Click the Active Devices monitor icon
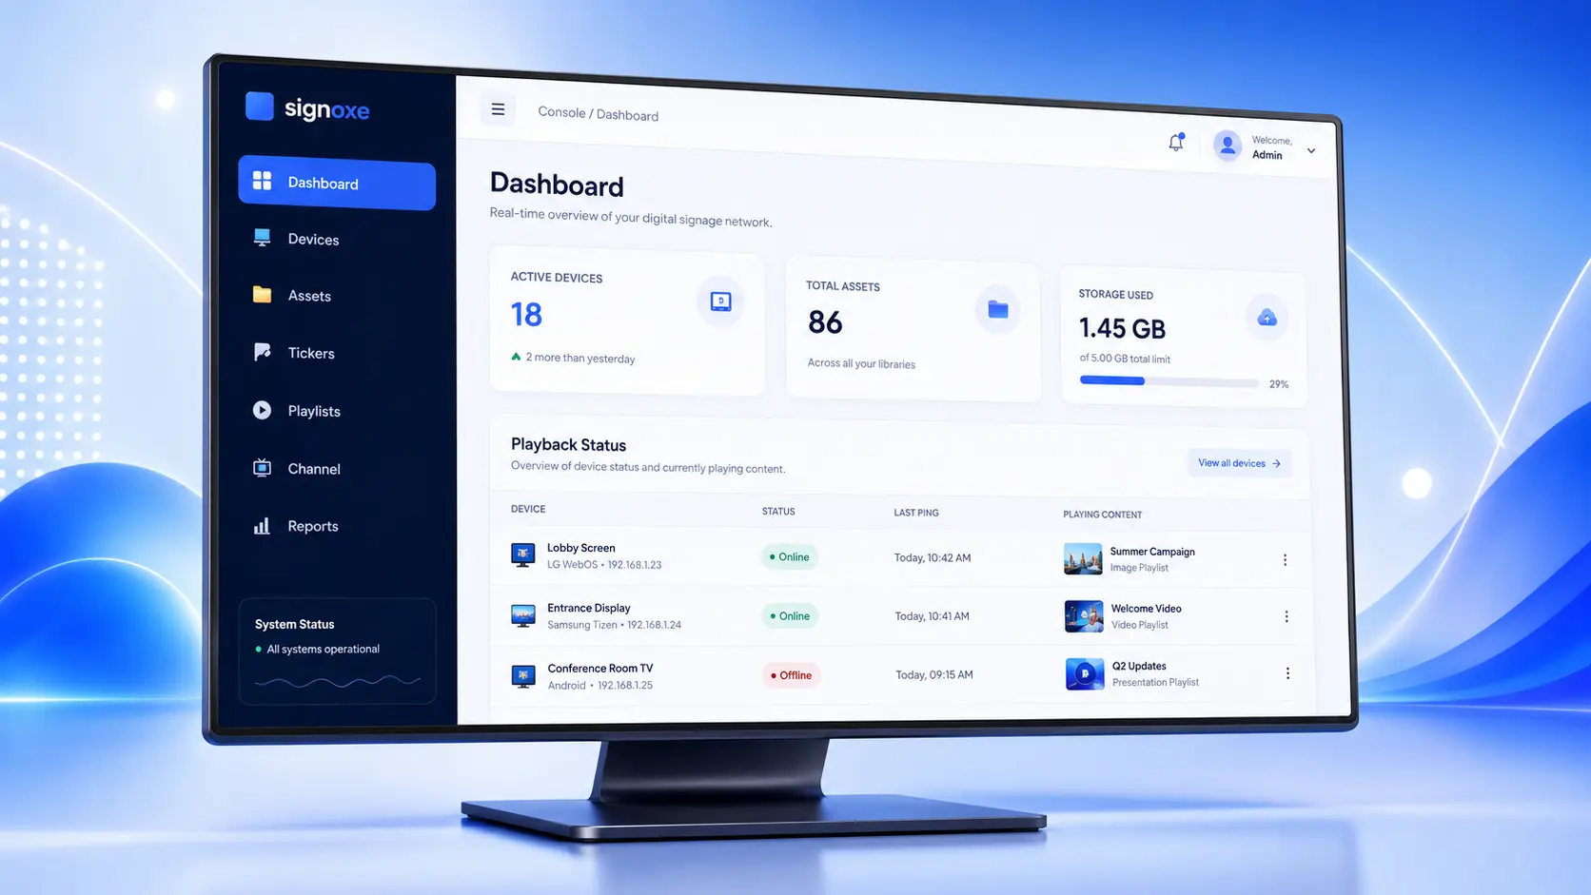The image size is (1591, 895). (720, 302)
